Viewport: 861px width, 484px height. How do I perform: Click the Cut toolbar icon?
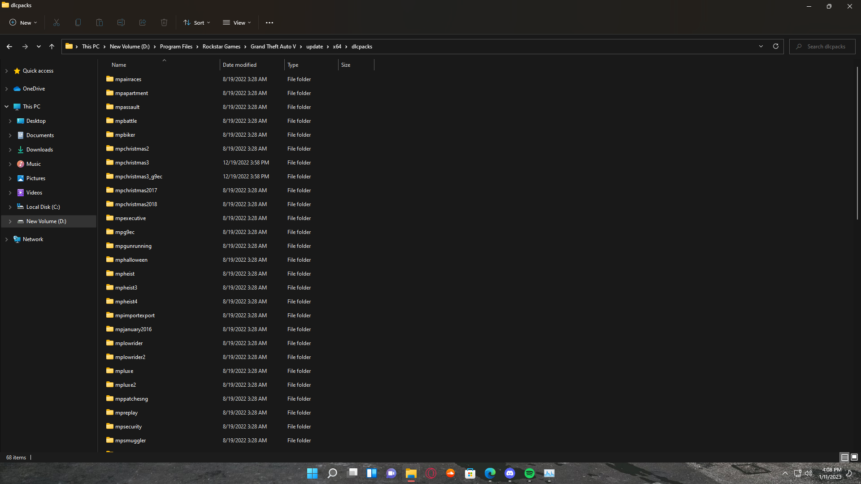pyautogui.click(x=57, y=22)
